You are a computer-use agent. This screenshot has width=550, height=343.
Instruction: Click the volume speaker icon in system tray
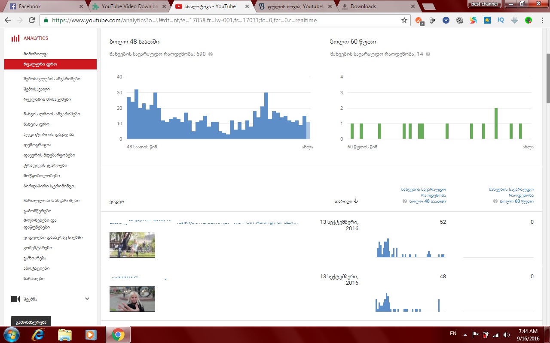[x=507, y=334]
